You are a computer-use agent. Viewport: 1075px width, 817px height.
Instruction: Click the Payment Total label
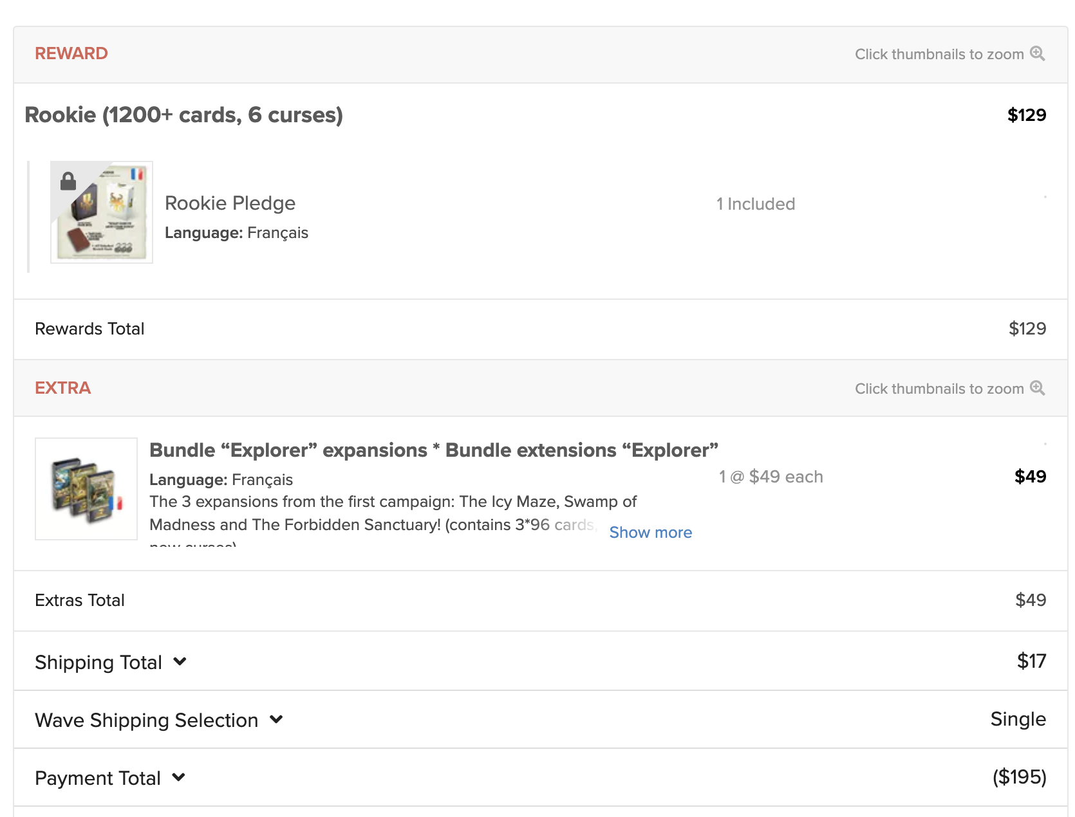click(98, 778)
